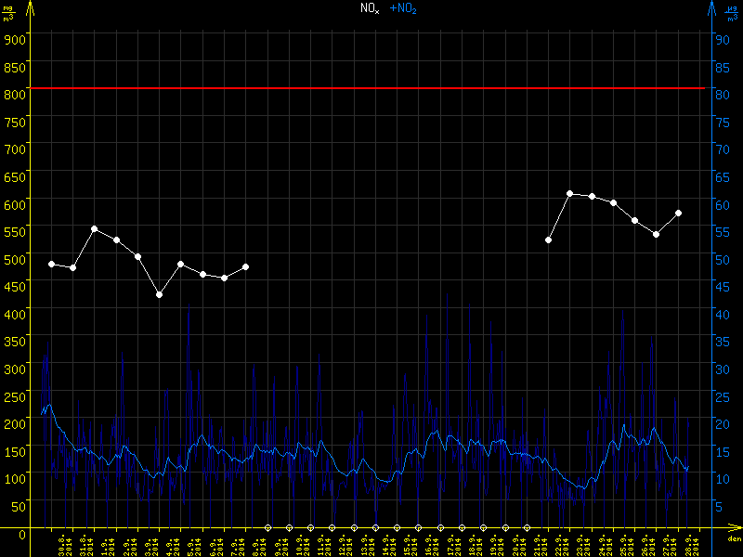This screenshot has height=557, width=743.
Task: Click the 'den' time axis label
Action: (733, 538)
